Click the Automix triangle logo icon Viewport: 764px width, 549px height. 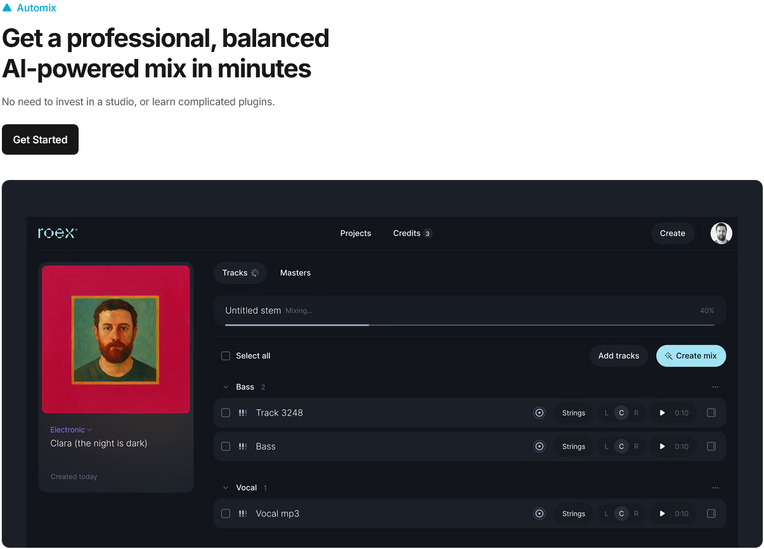(x=7, y=8)
